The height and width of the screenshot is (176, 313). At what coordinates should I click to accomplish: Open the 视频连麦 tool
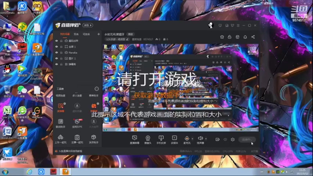tap(61, 95)
